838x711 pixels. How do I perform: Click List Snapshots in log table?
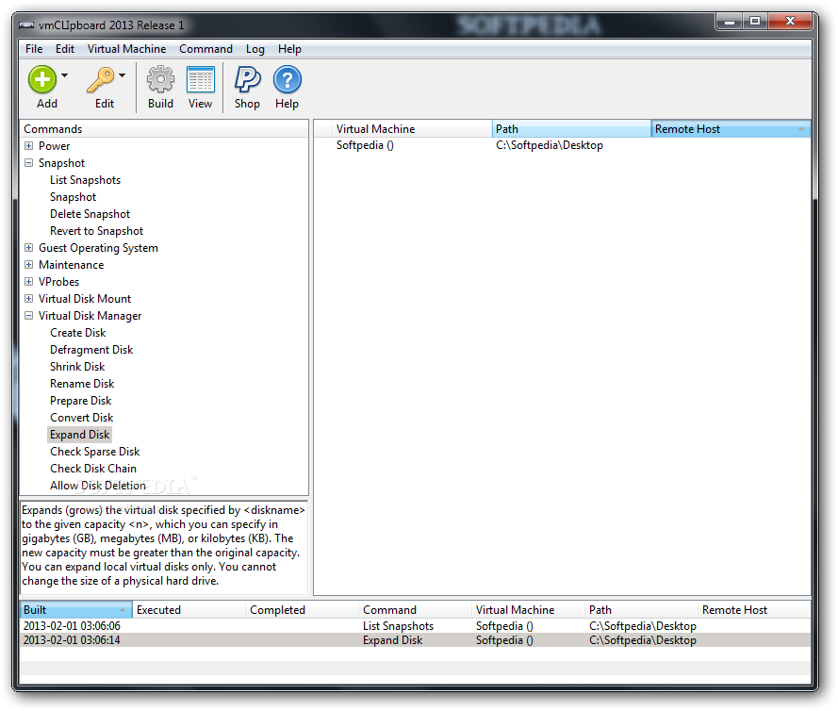point(398,626)
